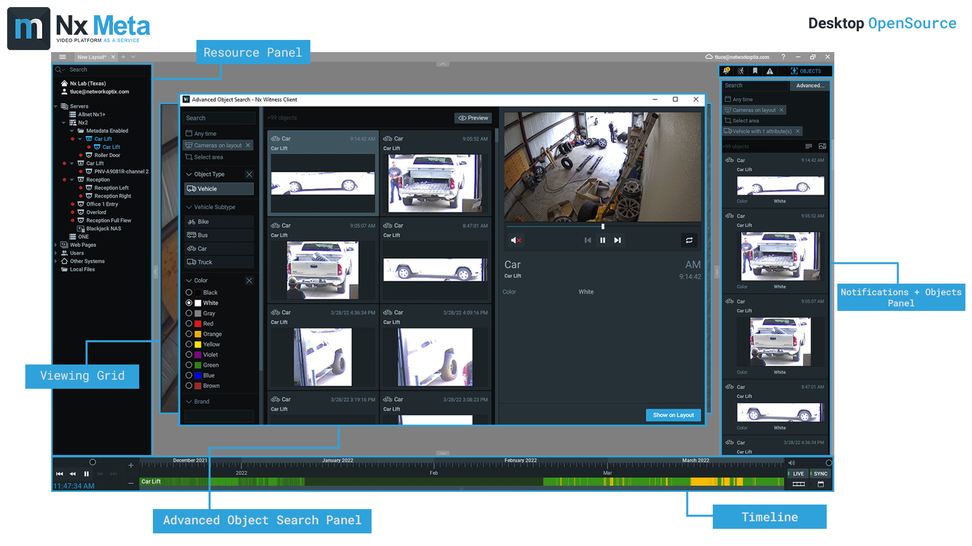Select the New Layout tab
This screenshot has height=546, width=972.
[x=92, y=57]
